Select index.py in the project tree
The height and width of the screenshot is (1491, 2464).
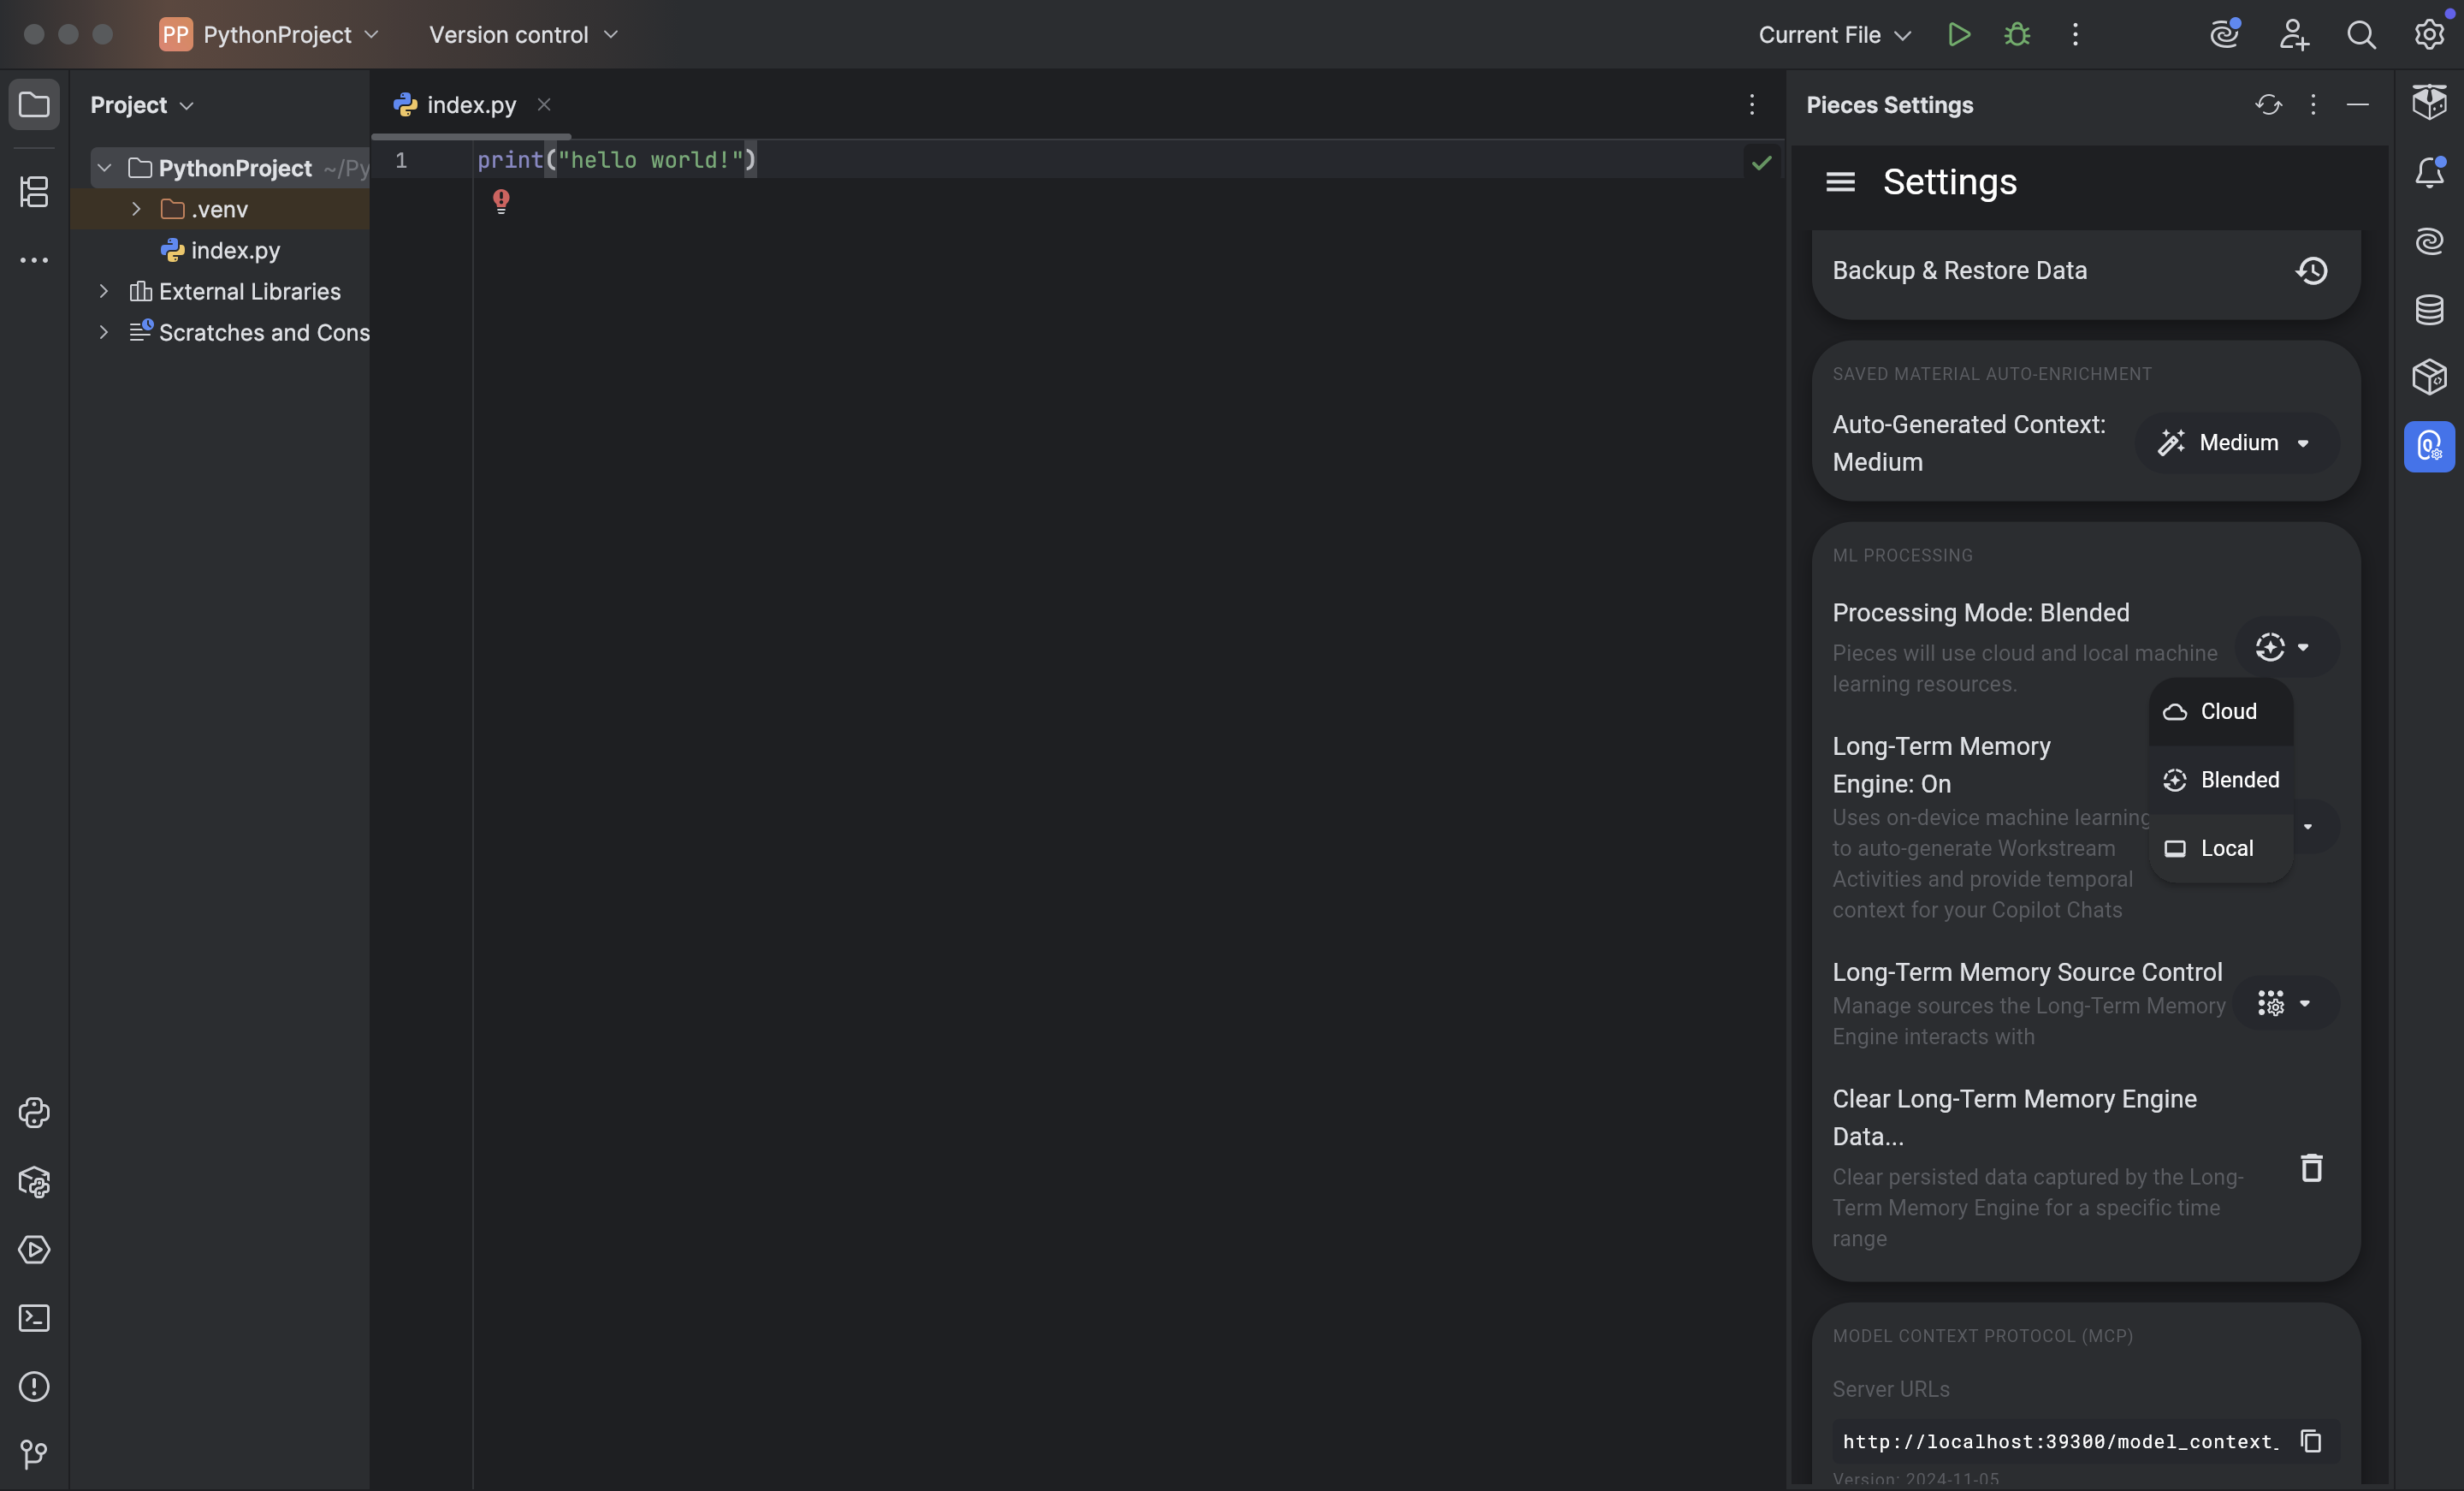220,250
